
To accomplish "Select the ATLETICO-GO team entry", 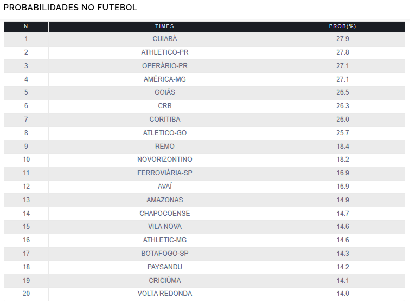I will 165,133.
